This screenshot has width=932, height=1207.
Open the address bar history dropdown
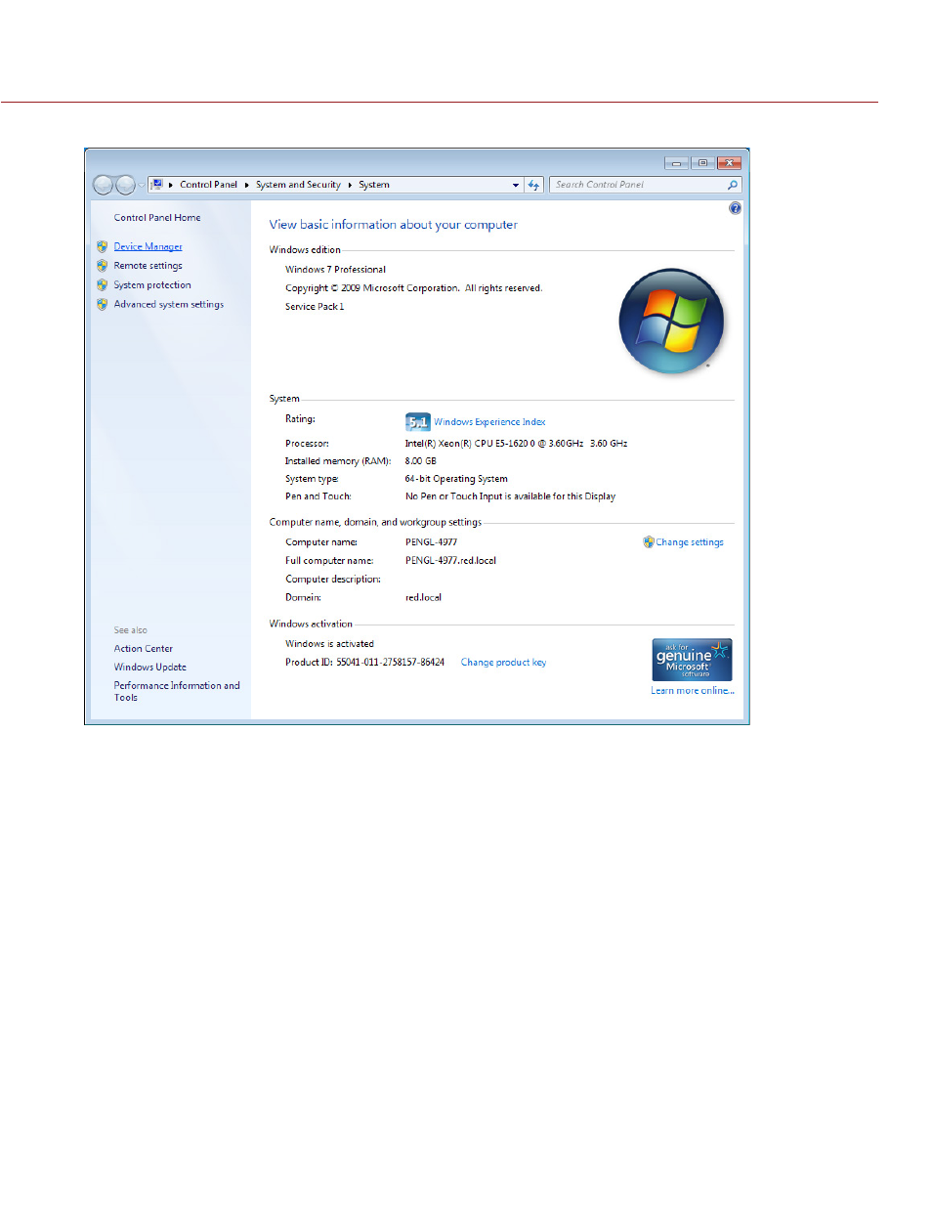tap(516, 185)
